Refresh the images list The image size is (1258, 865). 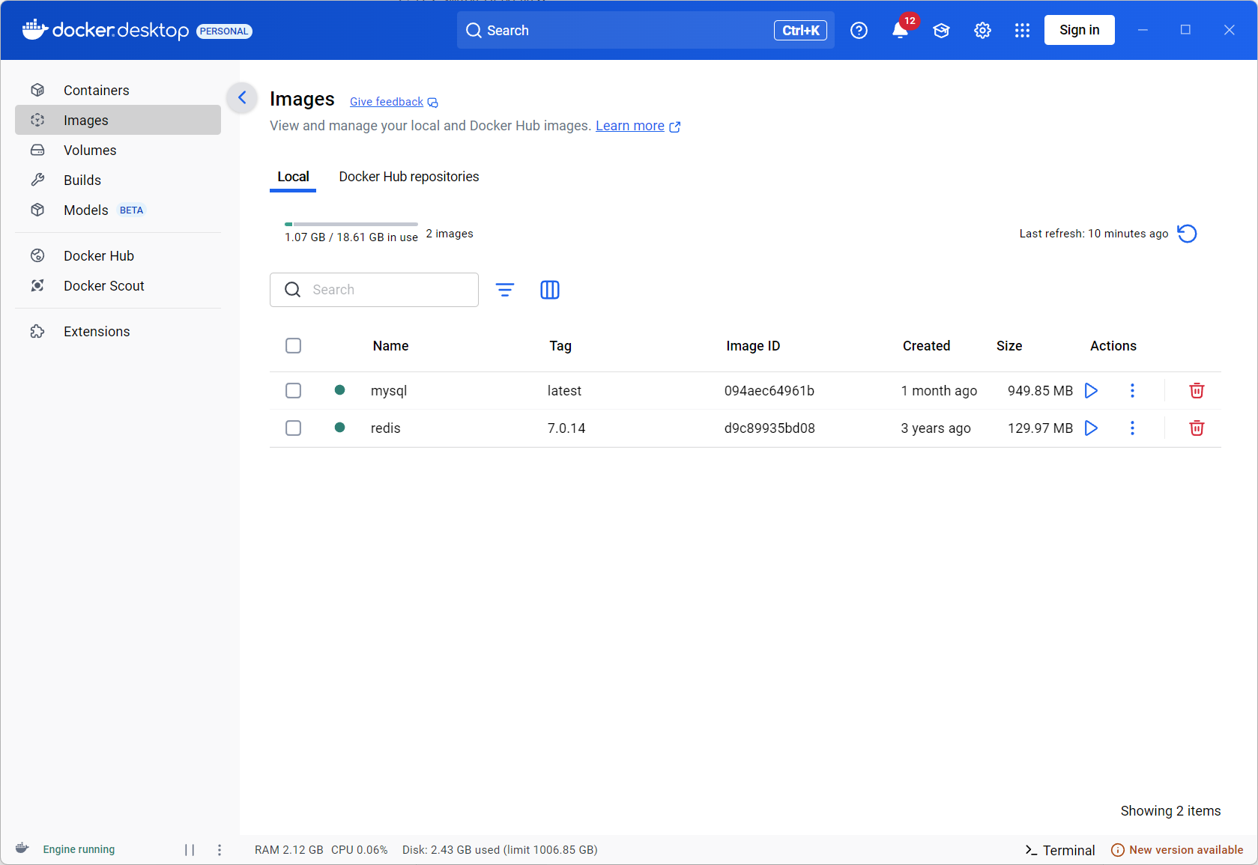1187,234
